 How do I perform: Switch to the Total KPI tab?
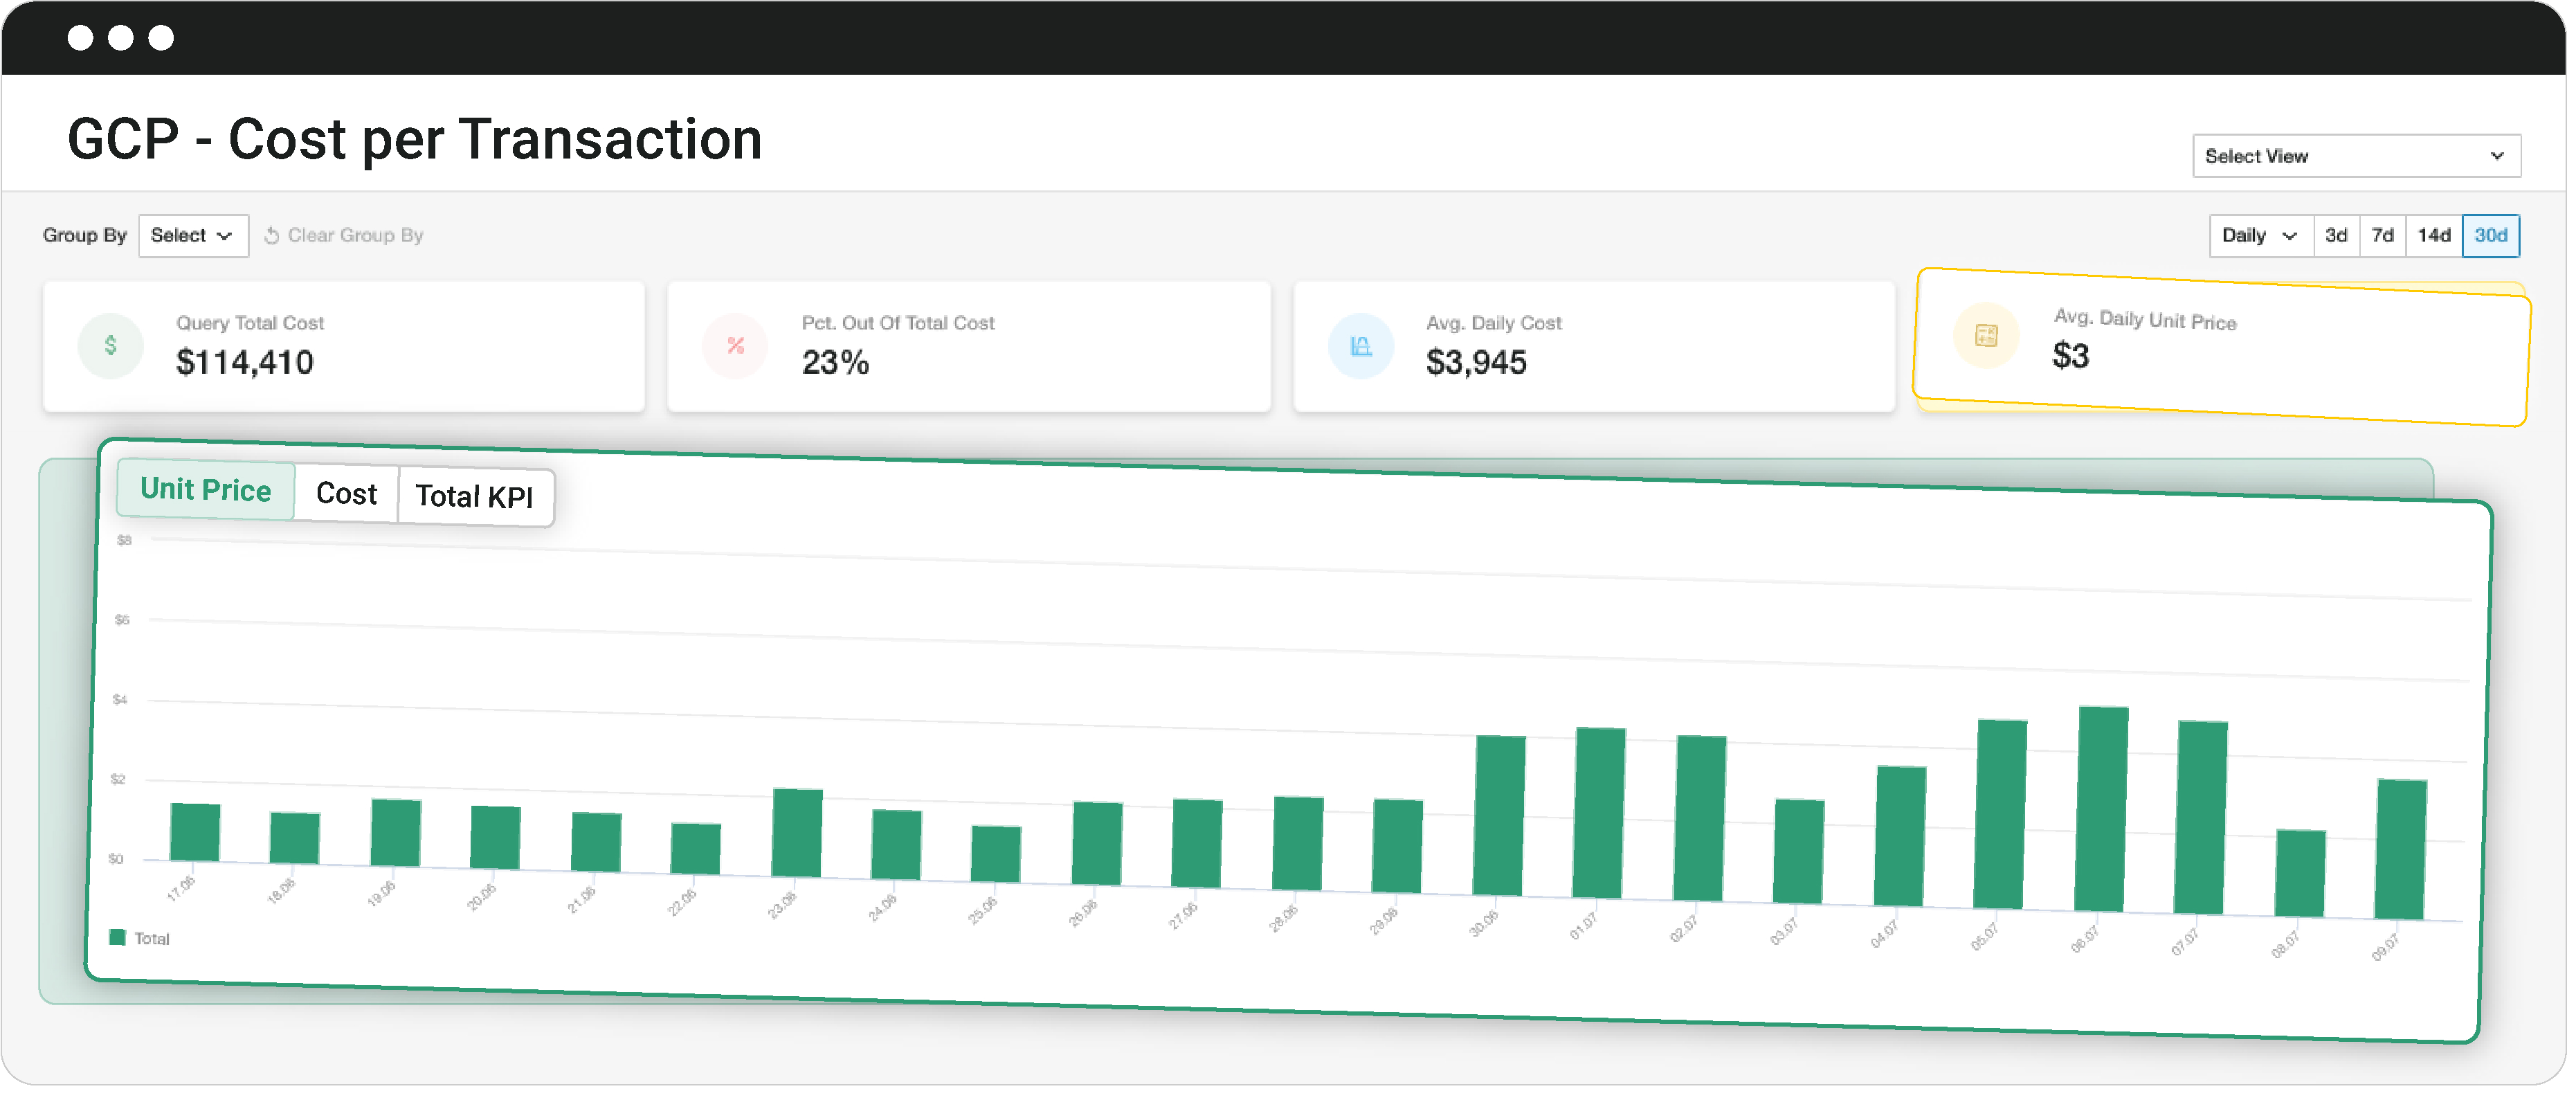click(x=475, y=497)
